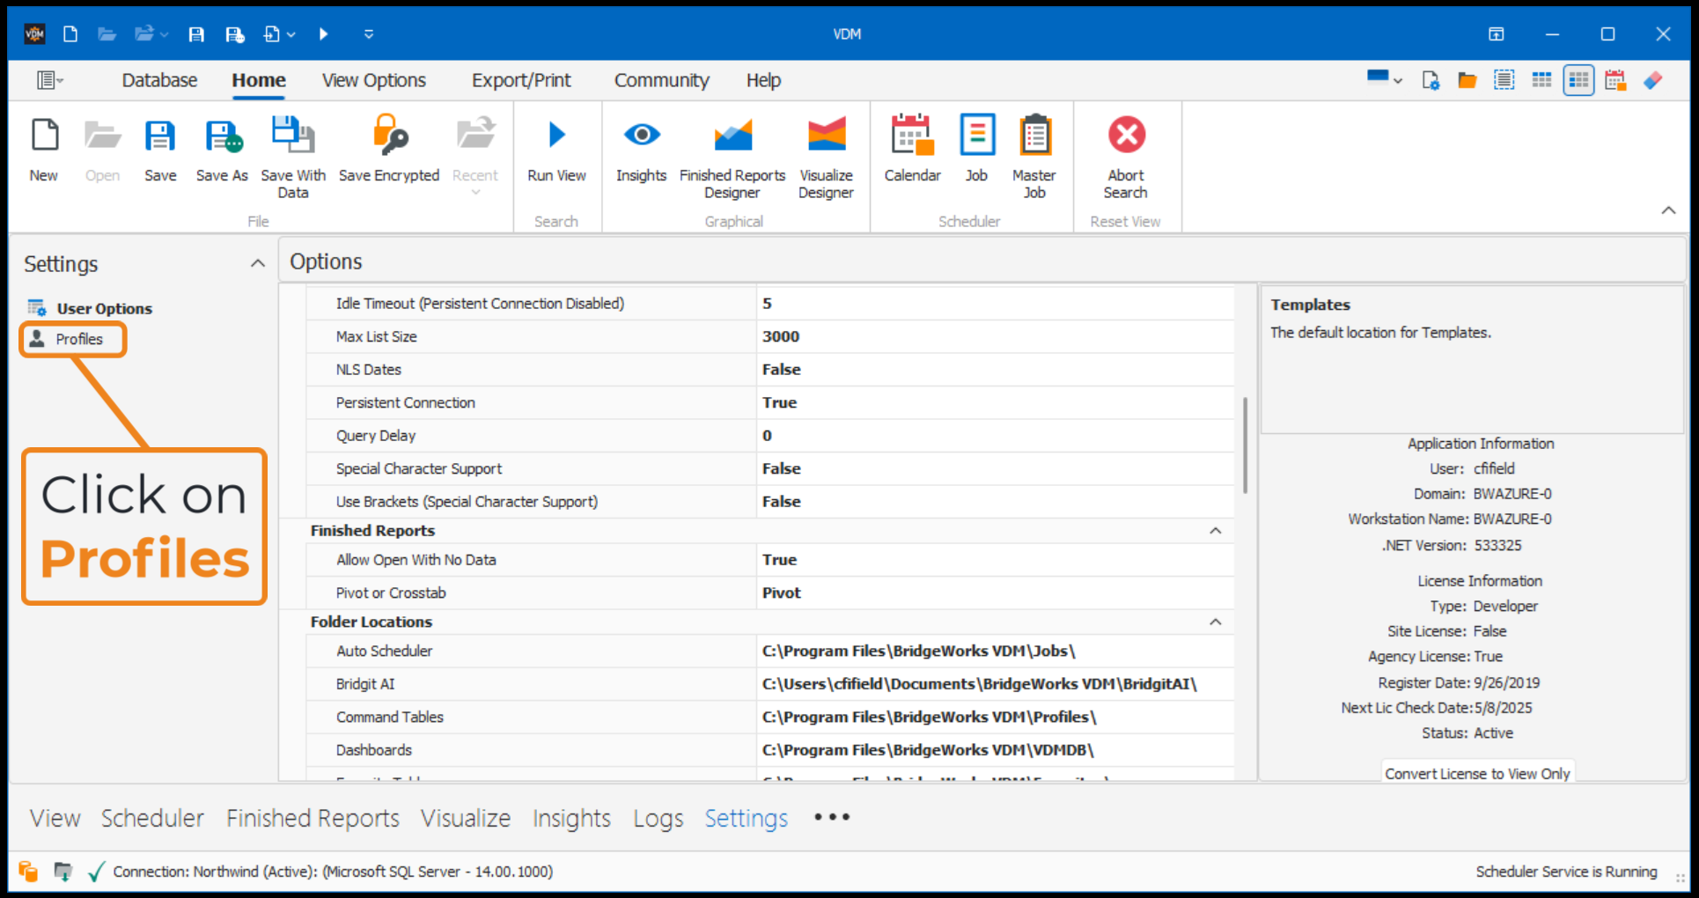Collapse the Finished Reports section

[x=1216, y=531]
